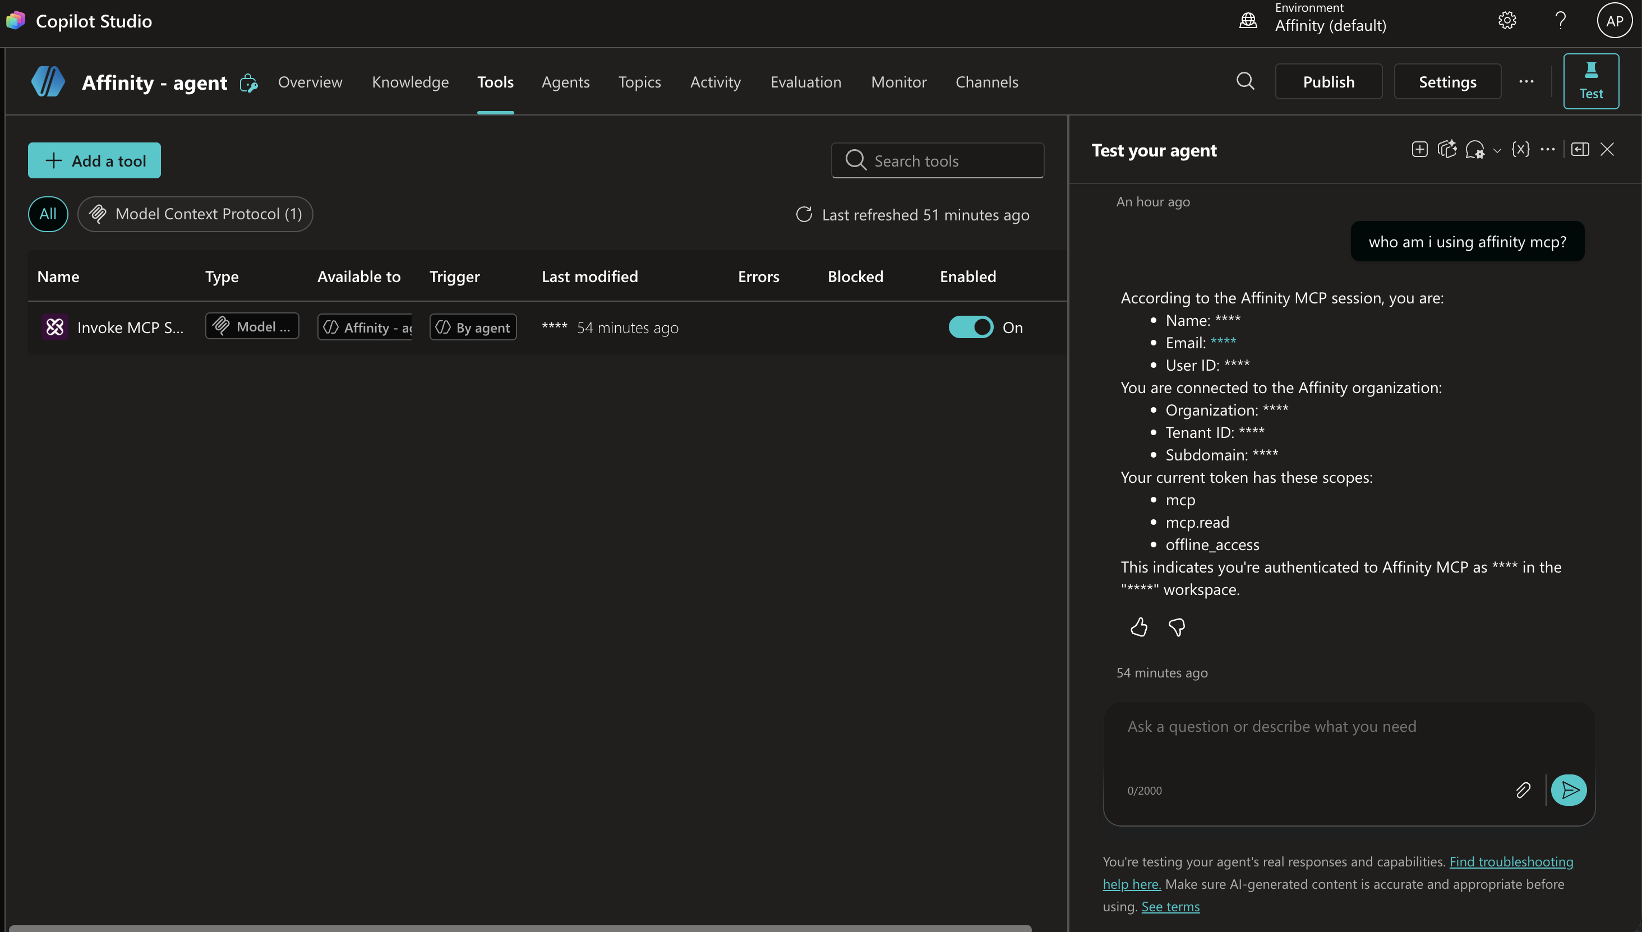Click thumbs up on the agent response
The image size is (1642, 932).
(x=1139, y=627)
